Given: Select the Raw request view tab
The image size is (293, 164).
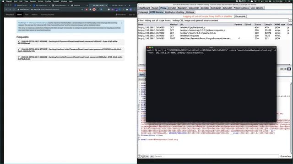Looking at the screenshot, I should pyautogui.click(x=141, y=75).
